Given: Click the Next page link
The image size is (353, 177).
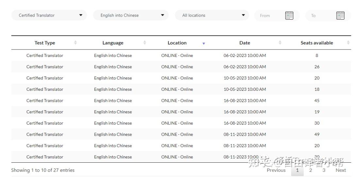Looking at the screenshot, I should [341, 170].
